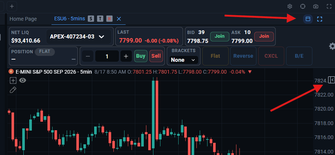Image resolution: width=335 pixels, height=155 pixels.
Task: Add indicator with chart plus icon
Action: coord(13,80)
